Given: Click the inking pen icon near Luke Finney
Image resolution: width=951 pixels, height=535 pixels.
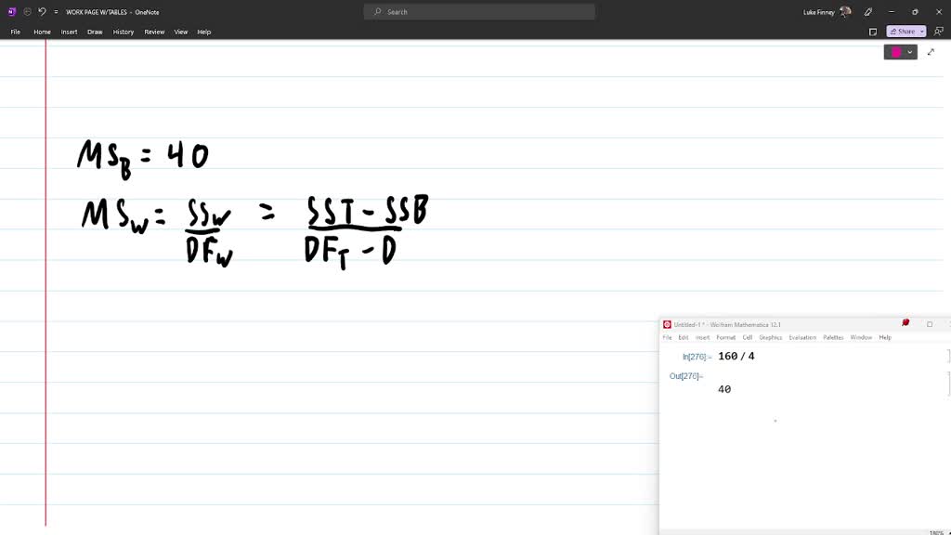Looking at the screenshot, I should pos(867,12).
